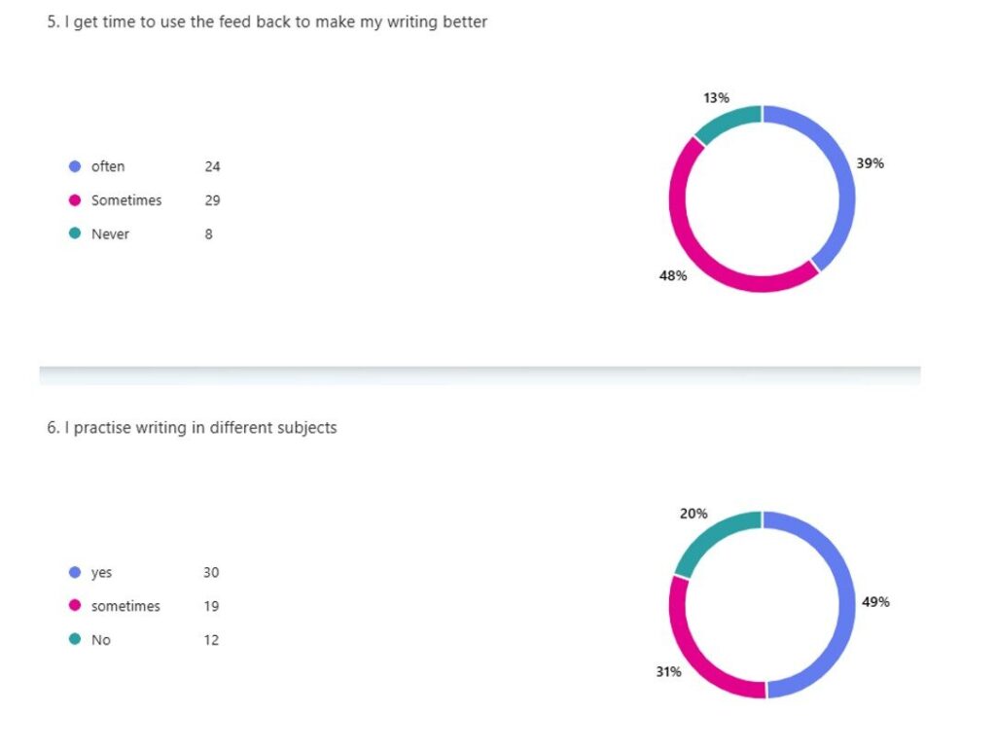Select the 'Never' legend label
The height and width of the screenshot is (750, 996).
point(110,233)
